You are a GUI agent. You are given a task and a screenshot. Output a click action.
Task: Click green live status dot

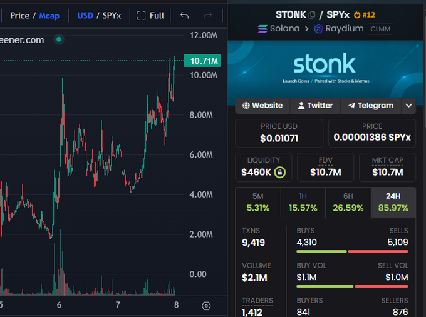[x=59, y=39]
